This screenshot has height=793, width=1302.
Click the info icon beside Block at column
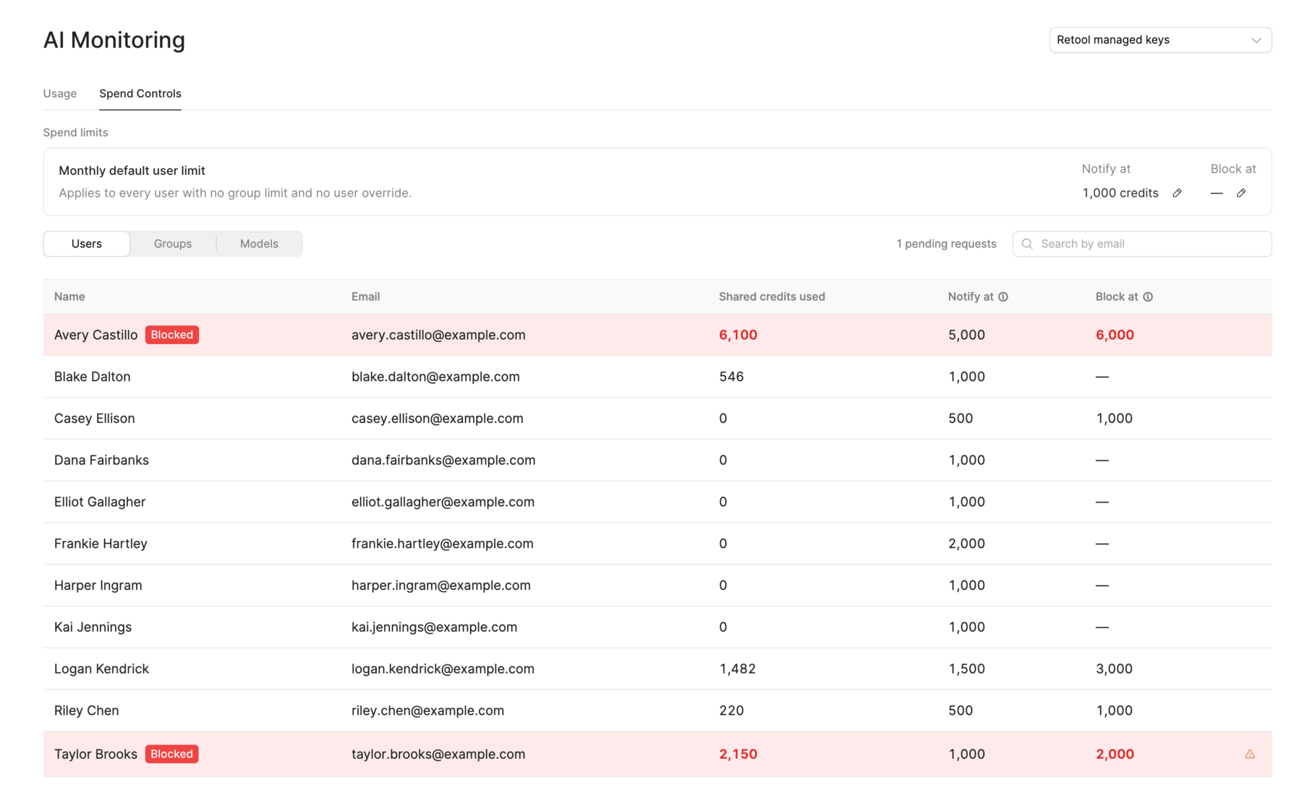[x=1148, y=296]
